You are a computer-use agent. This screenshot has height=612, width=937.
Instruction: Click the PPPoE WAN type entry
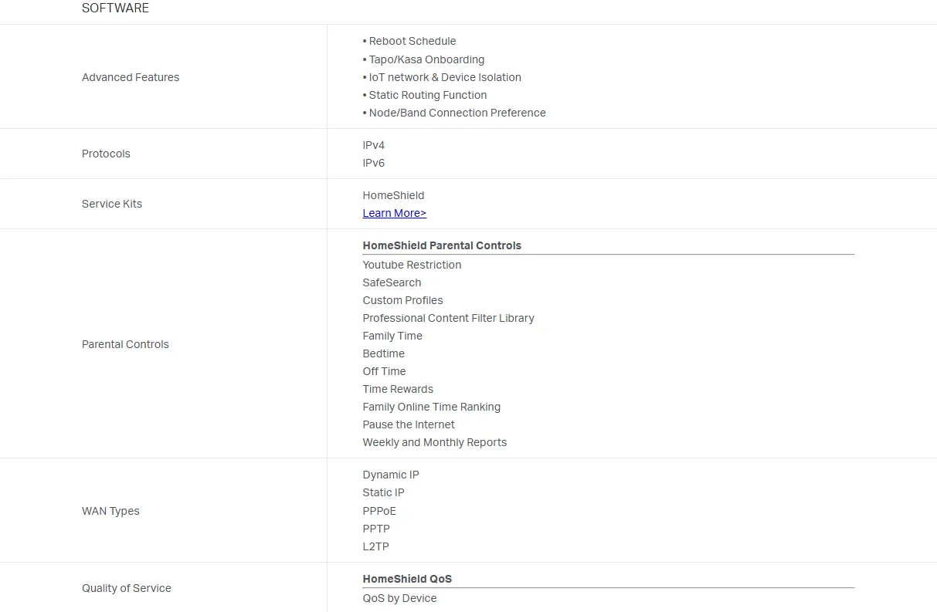(x=379, y=511)
